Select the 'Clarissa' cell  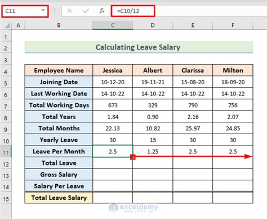click(x=193, y=70)
